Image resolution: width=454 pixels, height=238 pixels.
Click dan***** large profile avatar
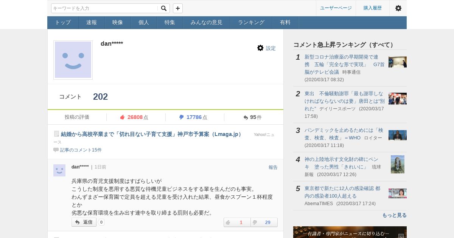pos(73,60)
